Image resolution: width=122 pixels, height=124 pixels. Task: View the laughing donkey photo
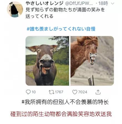click(47, 61)
